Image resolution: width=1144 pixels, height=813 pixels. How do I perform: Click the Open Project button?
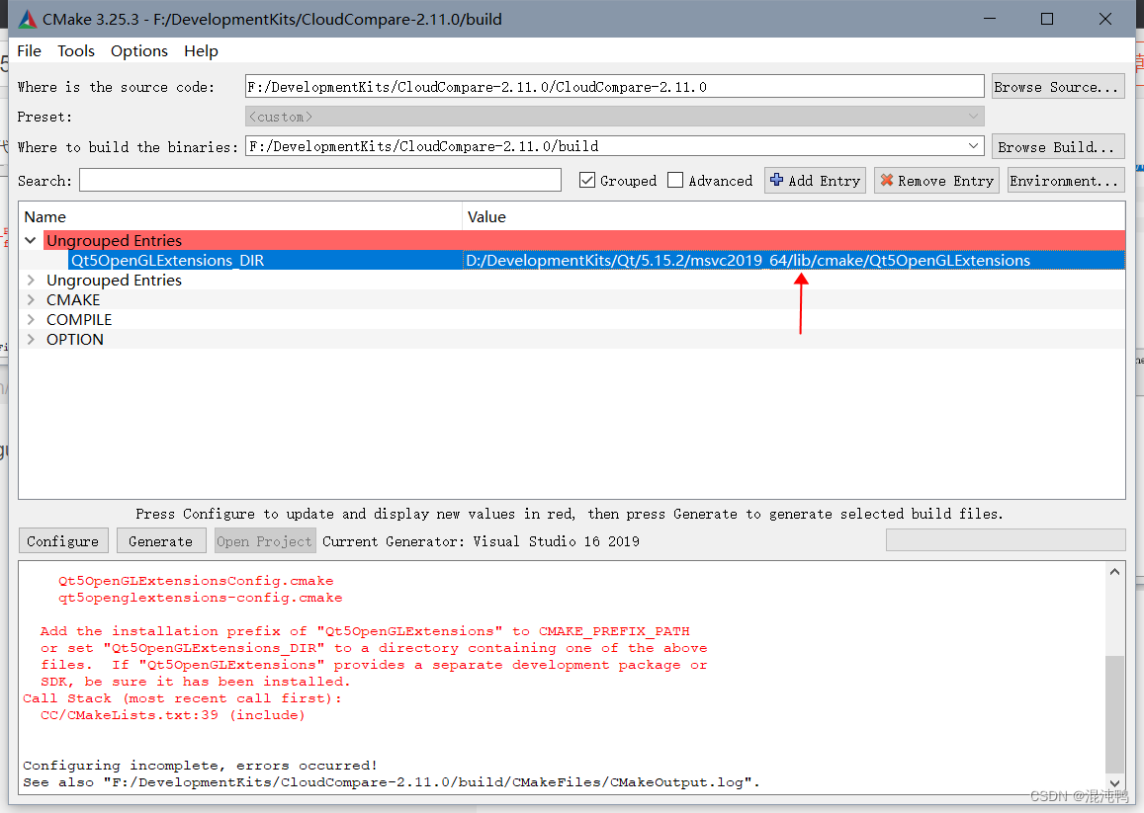(x=265, y=541)
